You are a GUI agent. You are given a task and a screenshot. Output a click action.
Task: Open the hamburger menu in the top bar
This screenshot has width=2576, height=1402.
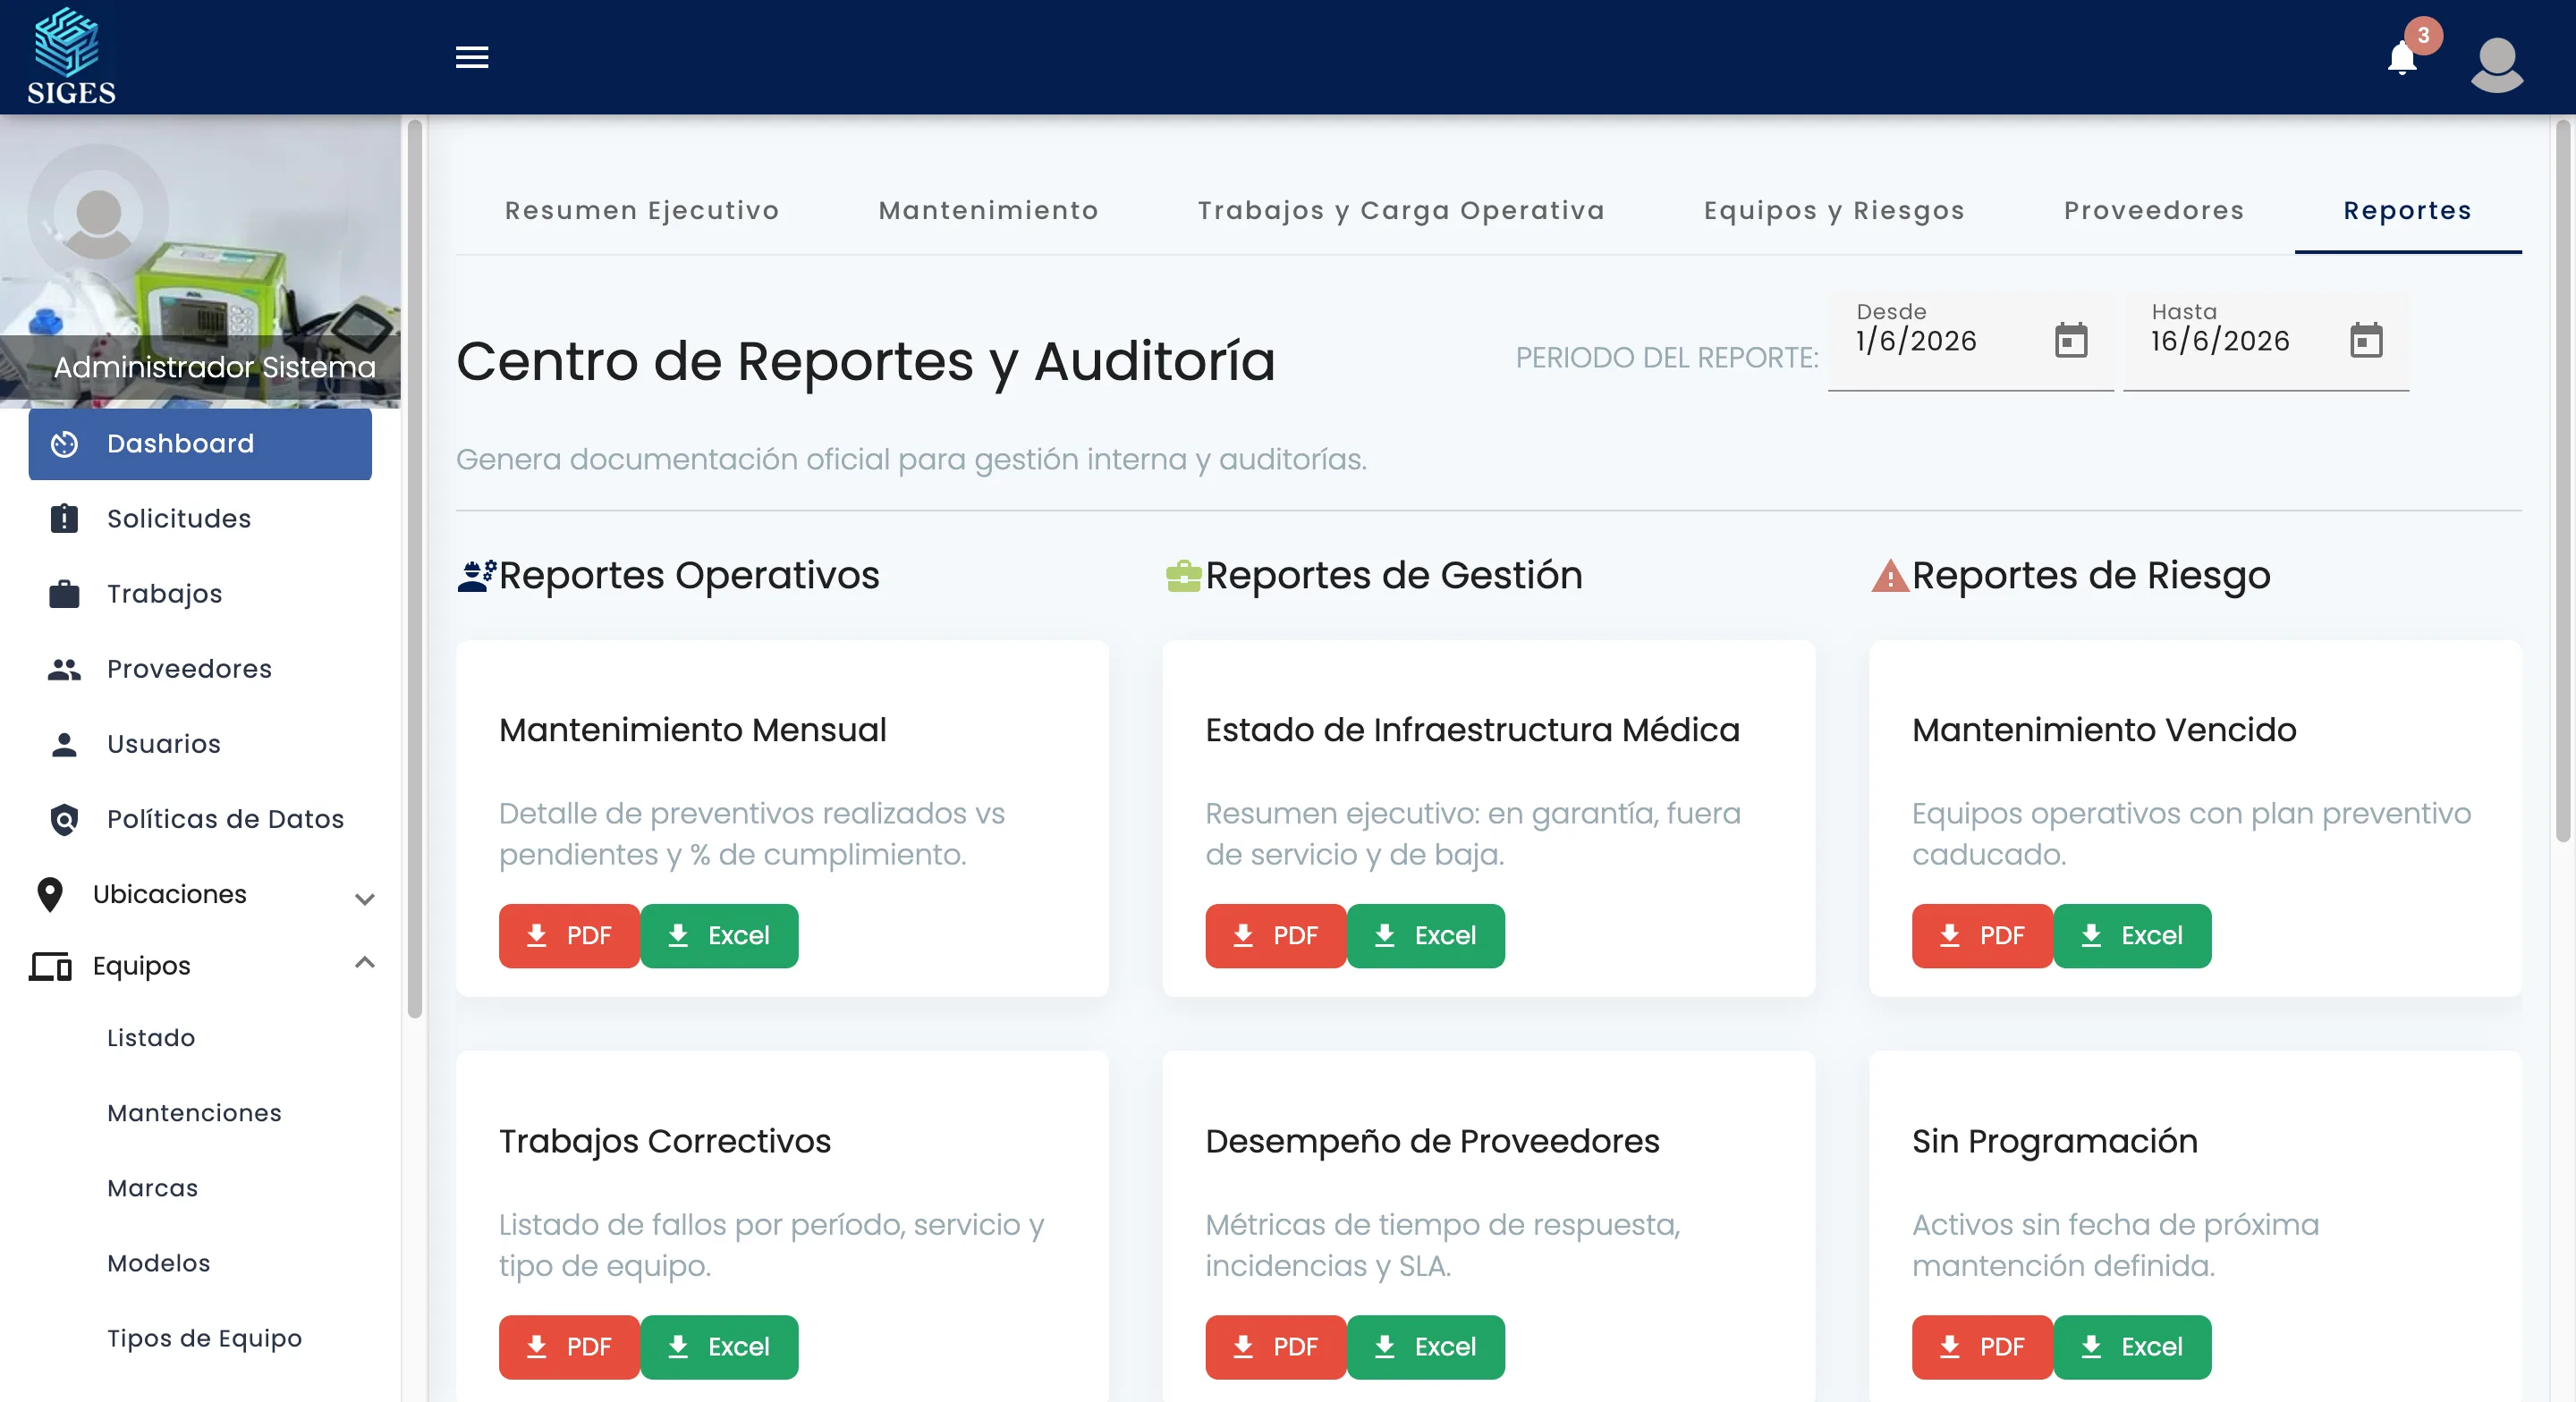click(472, 57)
